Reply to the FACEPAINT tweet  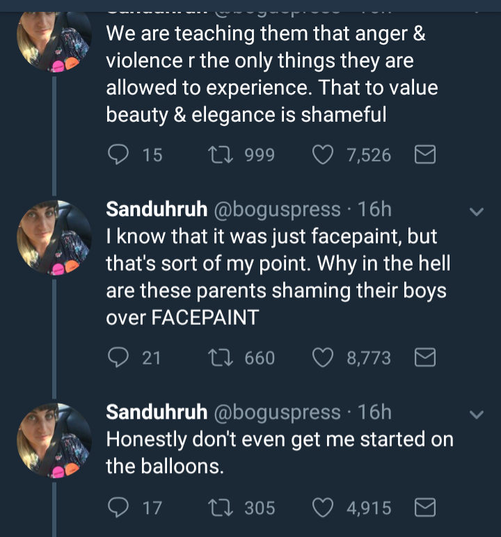(118, 358)
